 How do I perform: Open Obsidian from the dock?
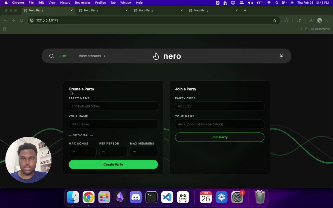coord(120,197)
